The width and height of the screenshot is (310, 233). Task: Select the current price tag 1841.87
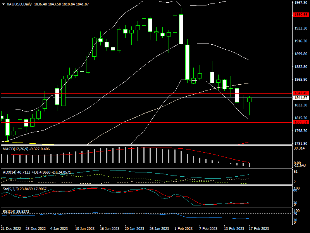[301, 98]
